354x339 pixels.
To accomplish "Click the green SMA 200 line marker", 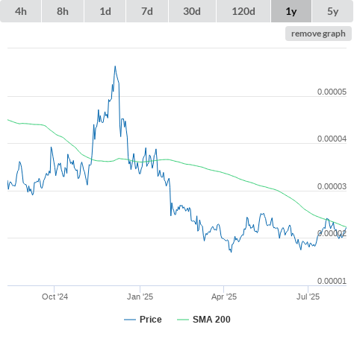I will point(183,320).
